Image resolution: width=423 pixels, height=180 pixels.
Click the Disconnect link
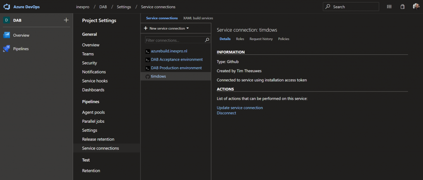(226, 113)
